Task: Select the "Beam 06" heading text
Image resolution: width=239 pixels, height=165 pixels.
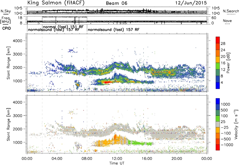Action: (x=117, y=3)
